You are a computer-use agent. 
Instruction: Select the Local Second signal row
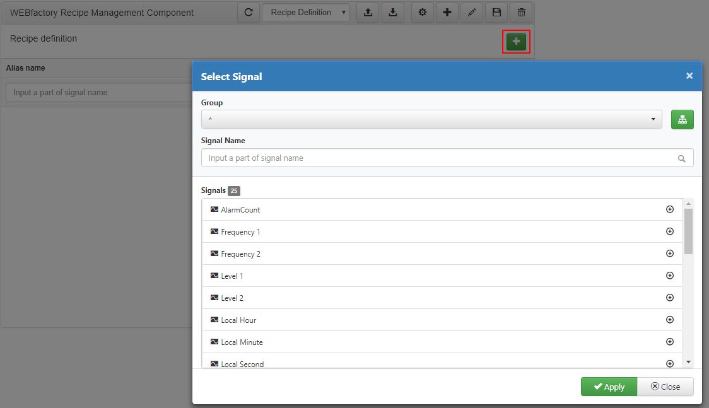tap(442, 361)
